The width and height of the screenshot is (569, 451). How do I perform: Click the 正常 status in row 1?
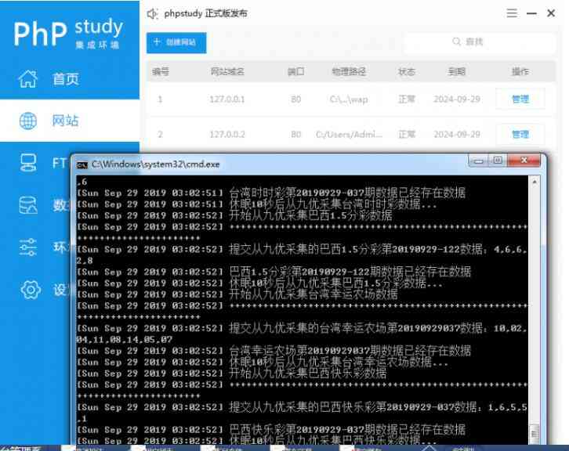pyautogui.click(x=407, y=99)
